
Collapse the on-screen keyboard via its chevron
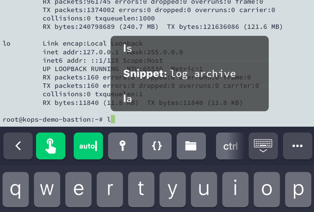(x=263, y=146)
